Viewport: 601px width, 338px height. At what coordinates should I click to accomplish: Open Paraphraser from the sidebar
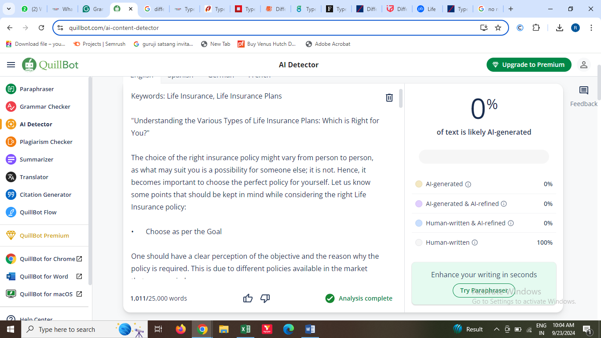(37, 89)
